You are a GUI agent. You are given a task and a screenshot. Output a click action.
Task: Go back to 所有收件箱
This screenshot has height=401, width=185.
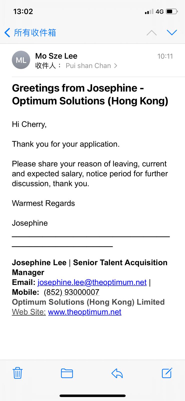35,33
